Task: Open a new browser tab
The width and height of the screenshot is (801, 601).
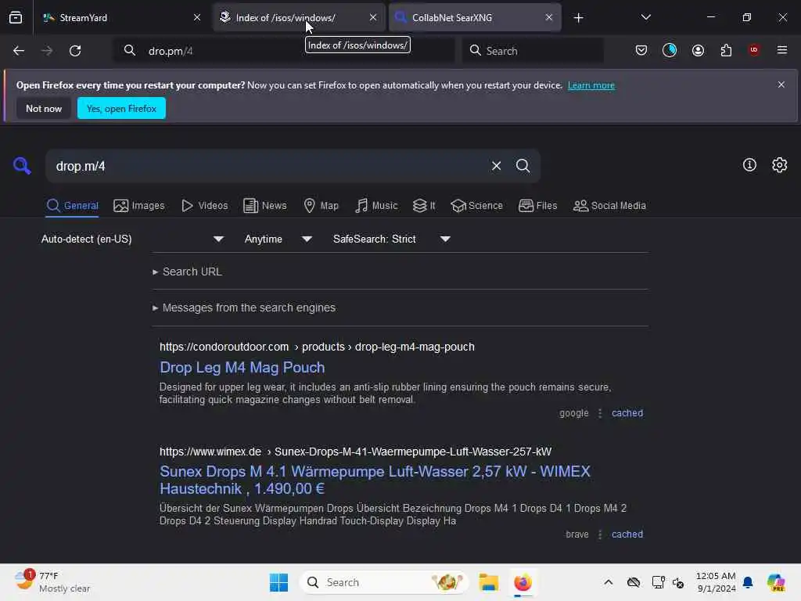Action: click(578, 18)
